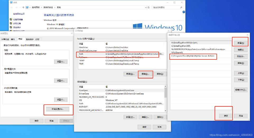Click 系统和安全 in the breadcrumb path
This screenshot has width=254, height=138.
point(48,7)
